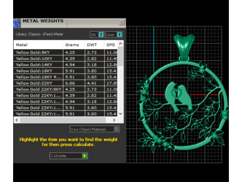This screenshot has height=182, width=242.
Task: Click the 3.18 DWT for Yellow Gold:14KY
Action: (x=92, y=65)
